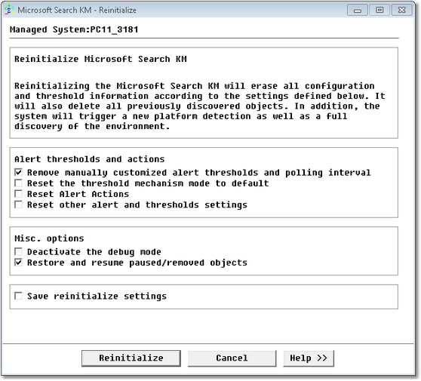
Task: Maximize the Reinitialize window
Action: point(380,11)
